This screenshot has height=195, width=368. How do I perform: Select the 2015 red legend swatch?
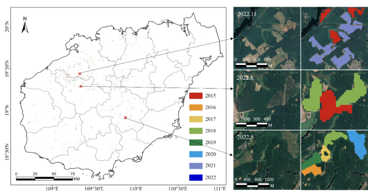coord(196,96)
